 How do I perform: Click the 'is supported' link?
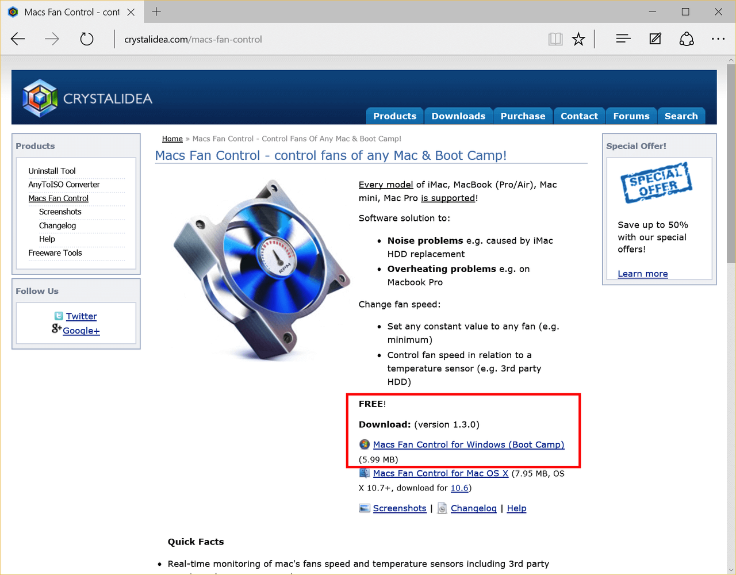[448, 198]
